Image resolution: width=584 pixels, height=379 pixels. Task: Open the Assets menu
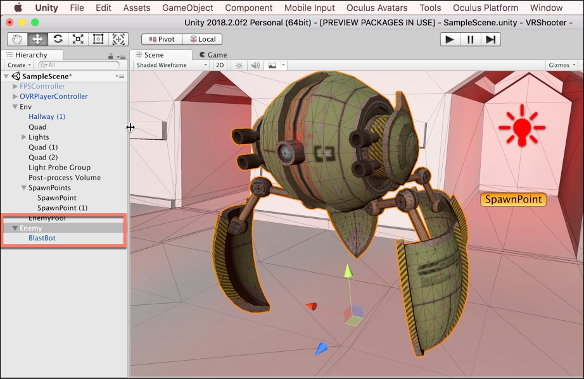click(137, 8)
